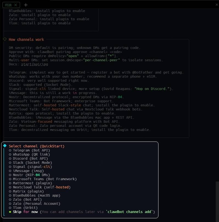Image resolution: width=219 pixels, height=222 pixels.
Task: Click the 'BlueBubbles: iMessage via the BlueBubbles' line
Action: [x=71, y=118]
